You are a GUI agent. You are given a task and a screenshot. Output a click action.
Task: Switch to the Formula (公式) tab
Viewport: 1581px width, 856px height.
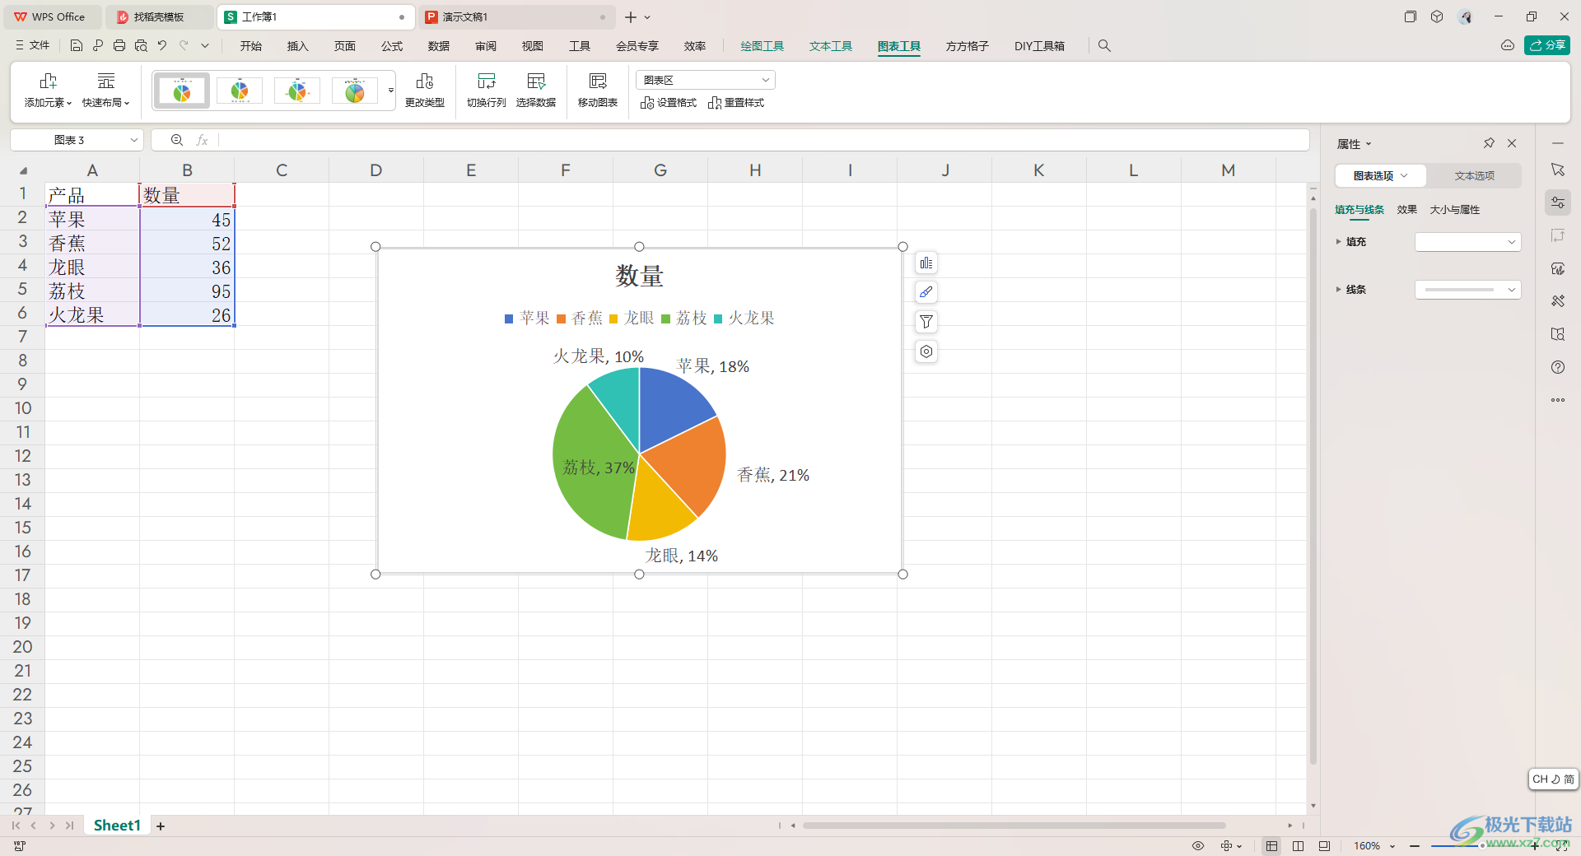pyautogui.click(x=392, y=46)
